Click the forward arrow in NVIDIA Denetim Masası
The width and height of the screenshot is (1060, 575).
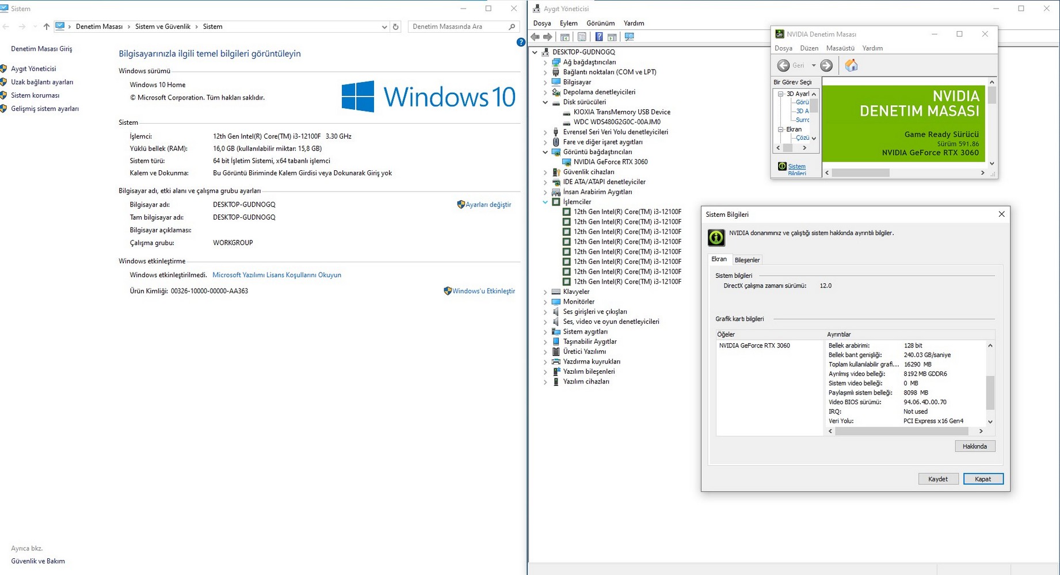826,66
